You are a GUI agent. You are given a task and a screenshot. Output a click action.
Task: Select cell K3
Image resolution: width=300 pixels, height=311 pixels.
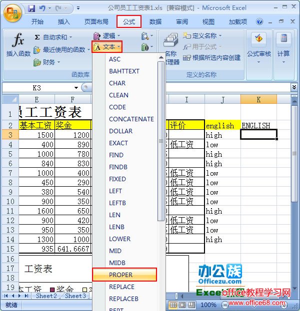[258, 135]
